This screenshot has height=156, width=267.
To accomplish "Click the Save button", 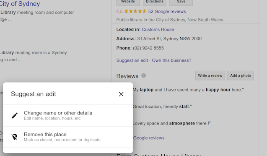I will 181,2.
